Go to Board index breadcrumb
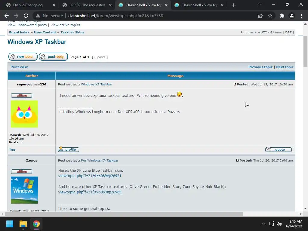Viewport: 308px width, 231px height. (19, 32)
